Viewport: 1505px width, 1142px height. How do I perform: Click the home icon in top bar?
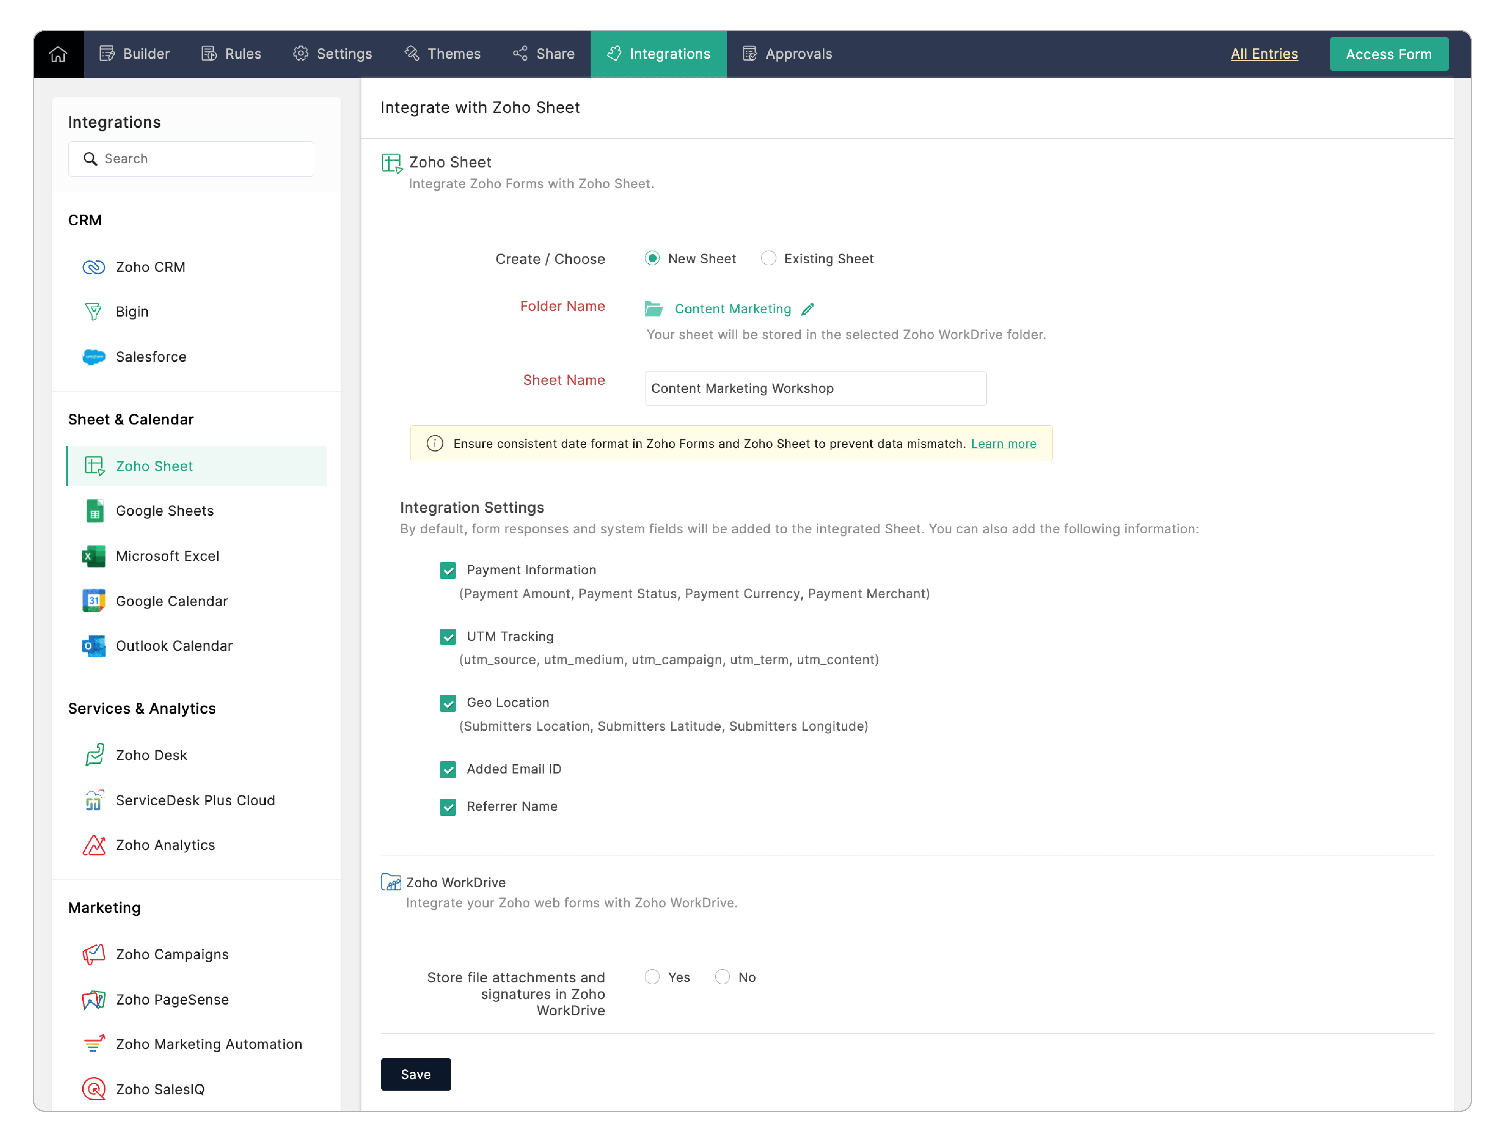click(x=58, y=54)
